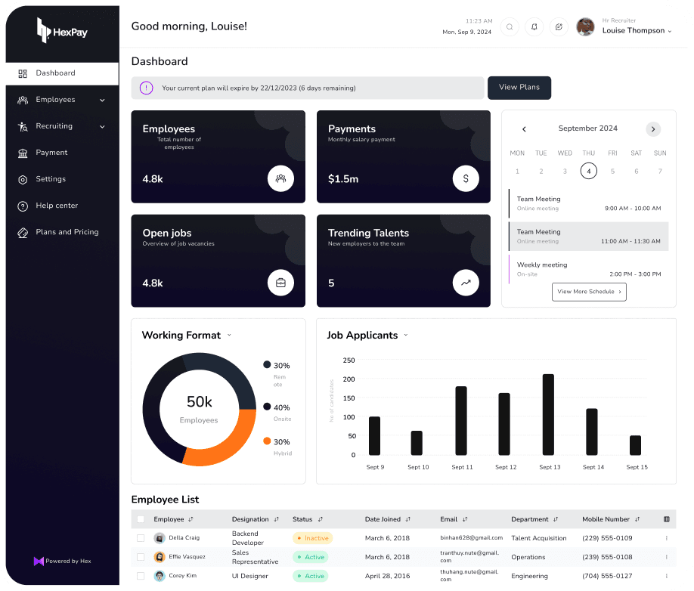Viewport: 694px width, 591px height.
Task: Open the Working Format dropdown
Action: (x=229, y=336)
